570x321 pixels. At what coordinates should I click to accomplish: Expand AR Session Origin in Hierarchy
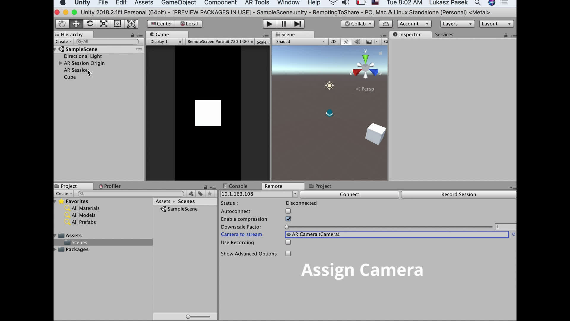61,63
